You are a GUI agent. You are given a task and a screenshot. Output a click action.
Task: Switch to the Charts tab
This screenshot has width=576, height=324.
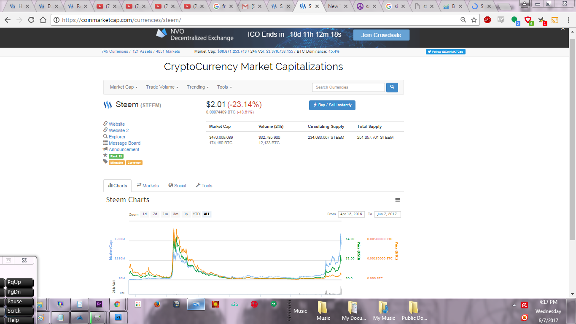coord(117,186)
